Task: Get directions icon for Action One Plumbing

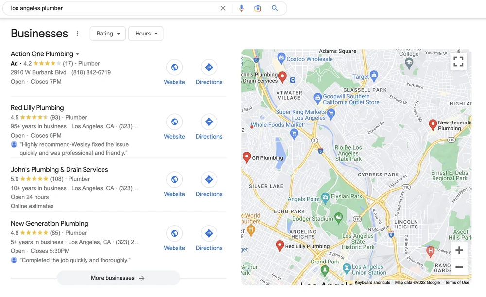Action: (x=209, y=67)
